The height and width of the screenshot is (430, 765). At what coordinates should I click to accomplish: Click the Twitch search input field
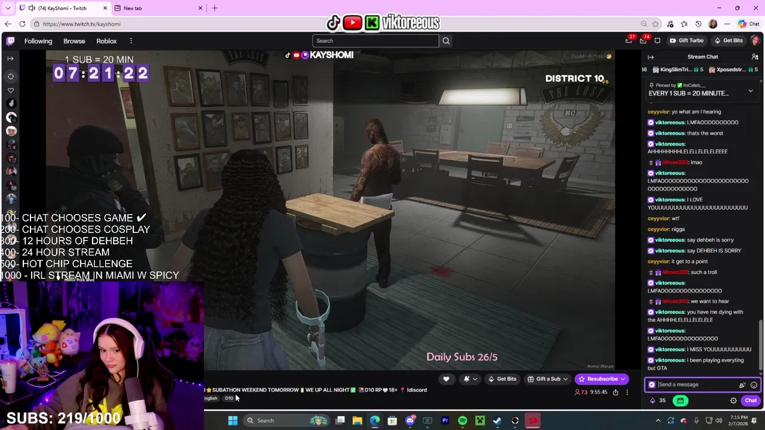pyautogui.click(x=375, y=41)
